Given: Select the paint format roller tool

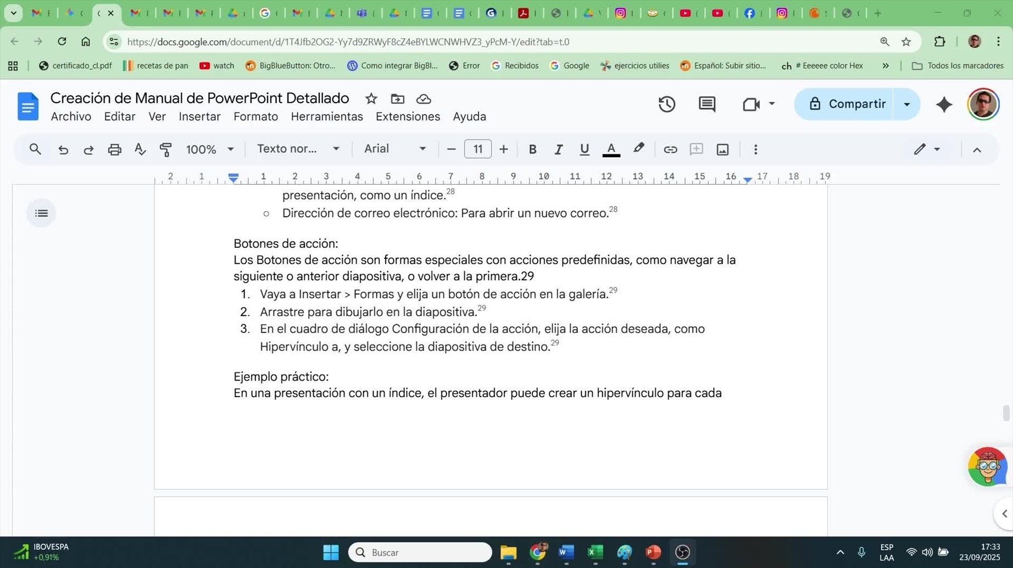Looking at the screenshot, I should [x=165, y=149].
